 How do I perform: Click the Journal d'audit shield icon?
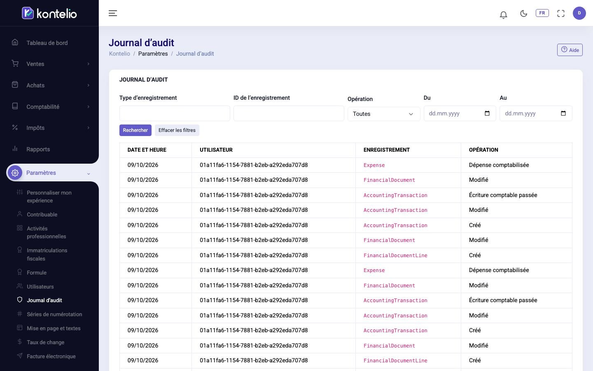(19, 300)
